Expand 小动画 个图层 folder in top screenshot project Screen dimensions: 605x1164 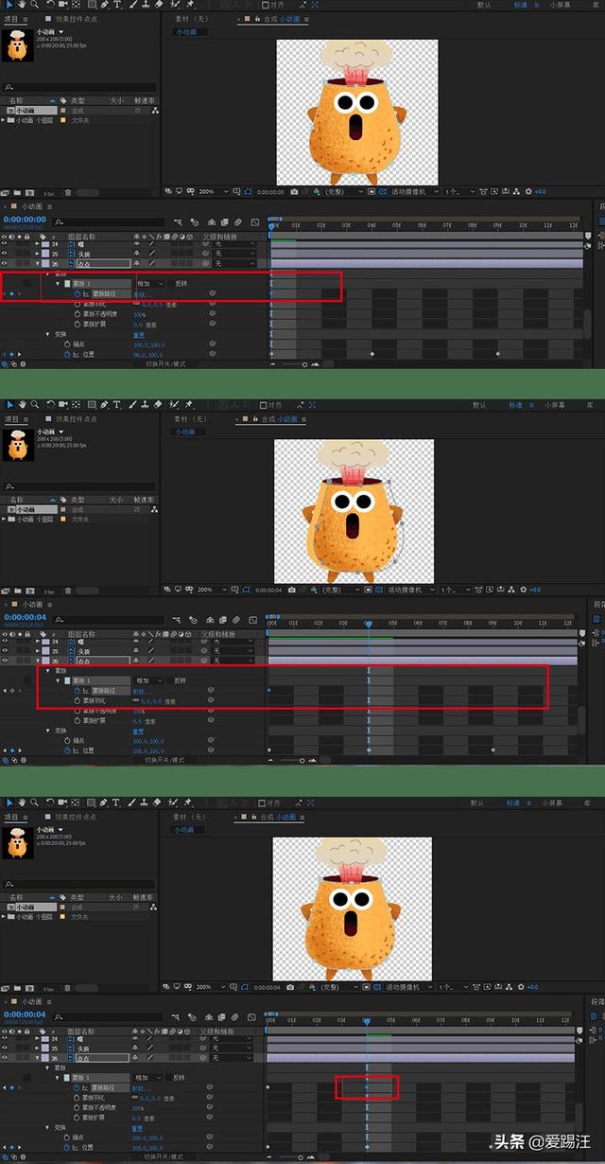tap(4, 120)
